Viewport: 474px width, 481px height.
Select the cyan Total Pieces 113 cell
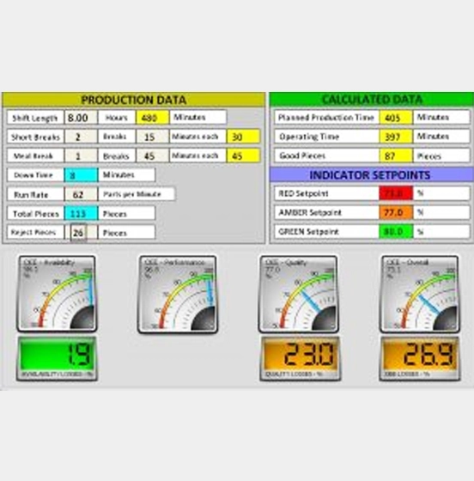(81, 213)
